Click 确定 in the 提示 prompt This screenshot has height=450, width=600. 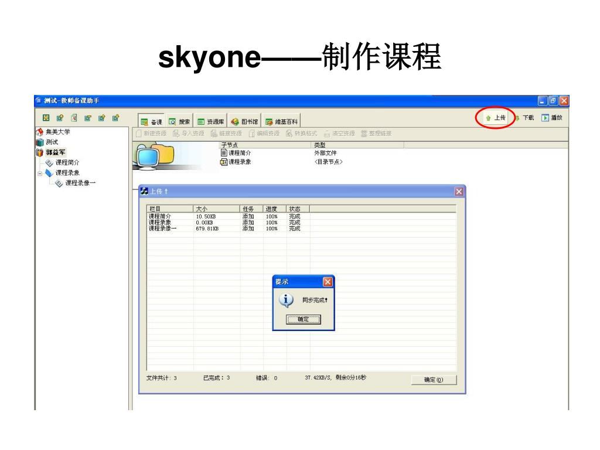[304, 319]
